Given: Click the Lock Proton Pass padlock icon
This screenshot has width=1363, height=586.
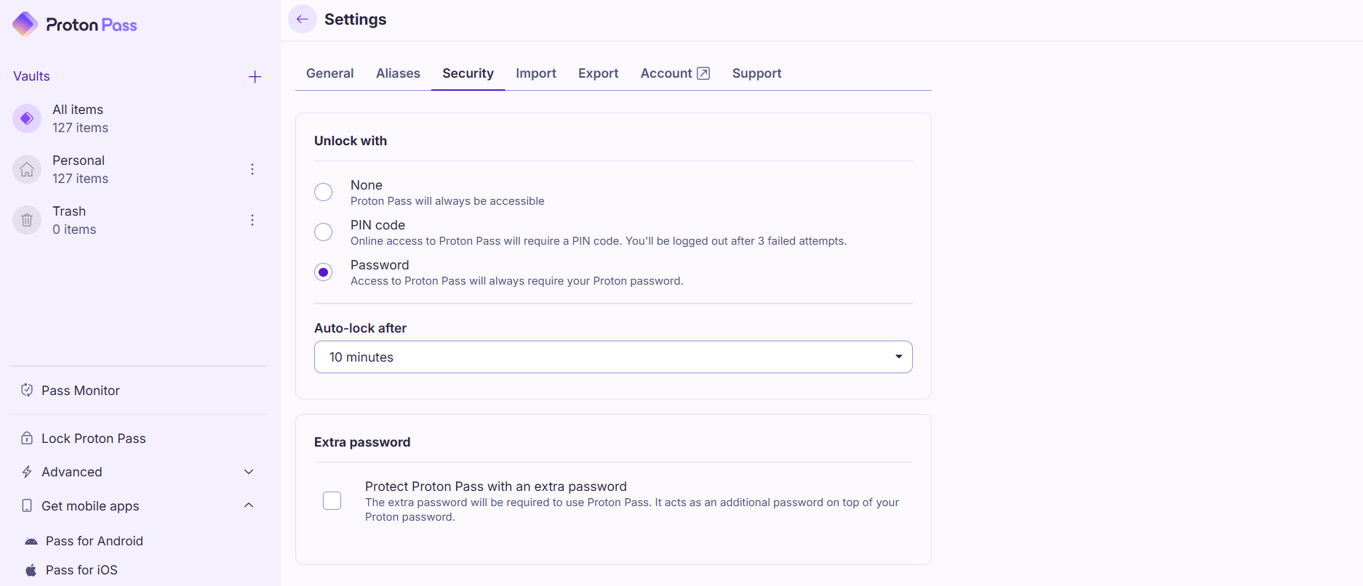Looking at the screenshot, I should (x=27, y=438).
